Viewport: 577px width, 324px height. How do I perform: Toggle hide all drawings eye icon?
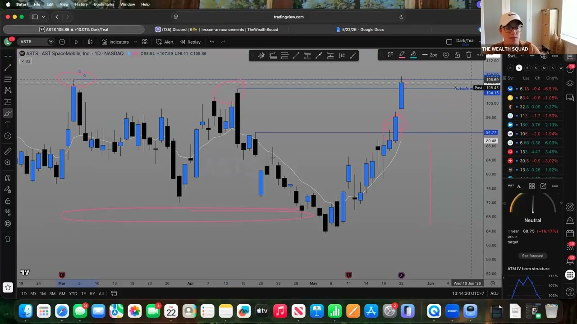click(x=8, y=212)
